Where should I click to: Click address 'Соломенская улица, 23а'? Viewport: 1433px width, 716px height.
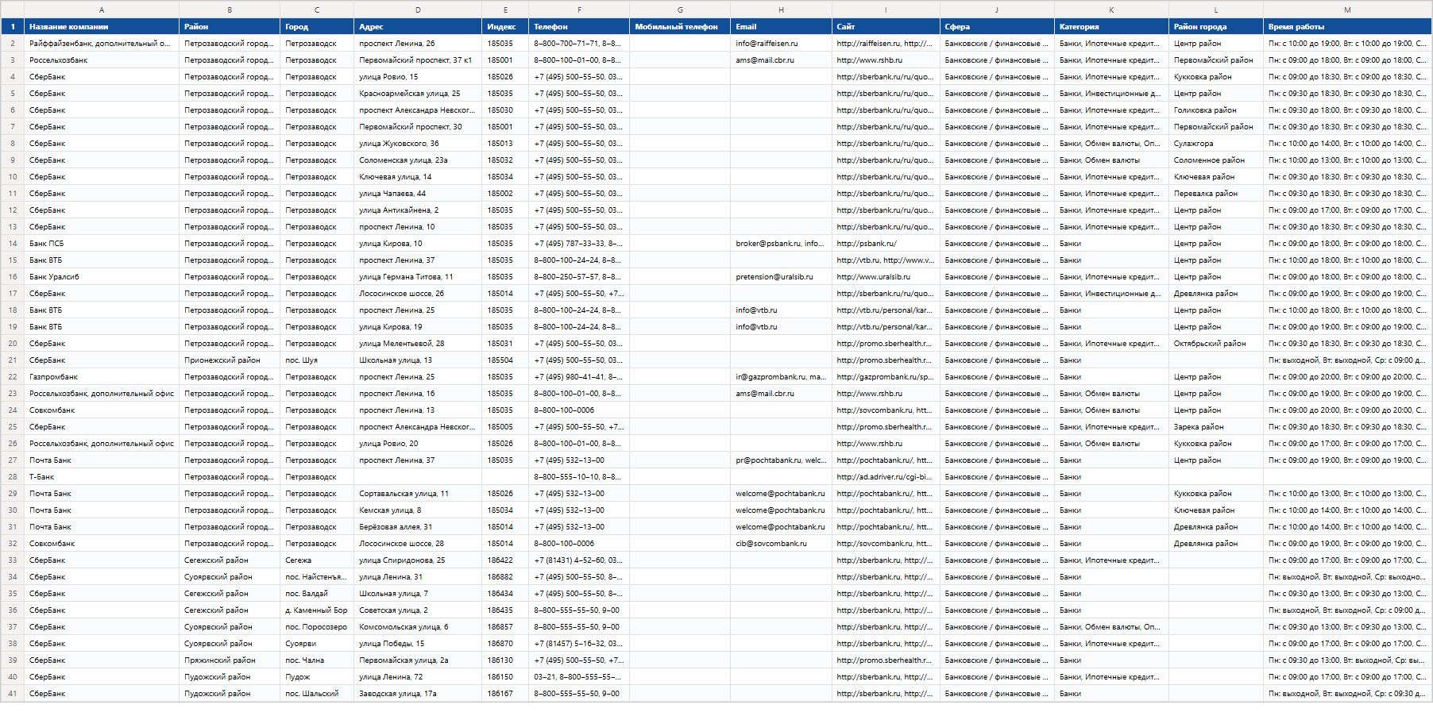pyautogui.click(x=418, y=160)
